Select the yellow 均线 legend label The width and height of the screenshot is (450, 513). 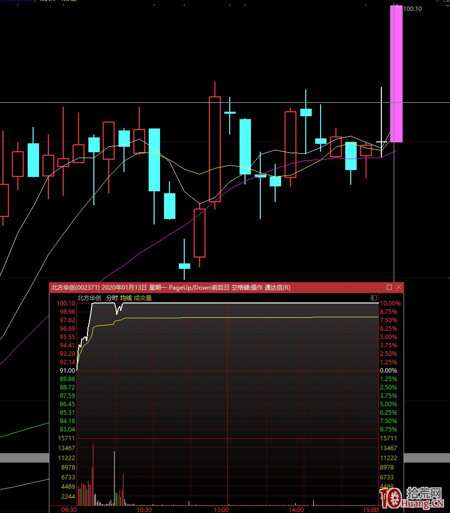click(x=126, y=298)
